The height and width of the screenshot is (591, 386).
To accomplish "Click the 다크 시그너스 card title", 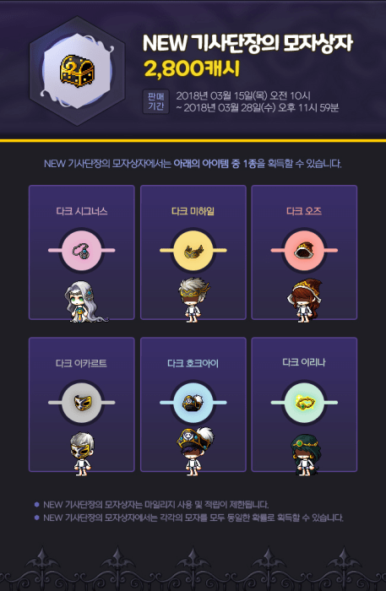I will tap(82, 211).
